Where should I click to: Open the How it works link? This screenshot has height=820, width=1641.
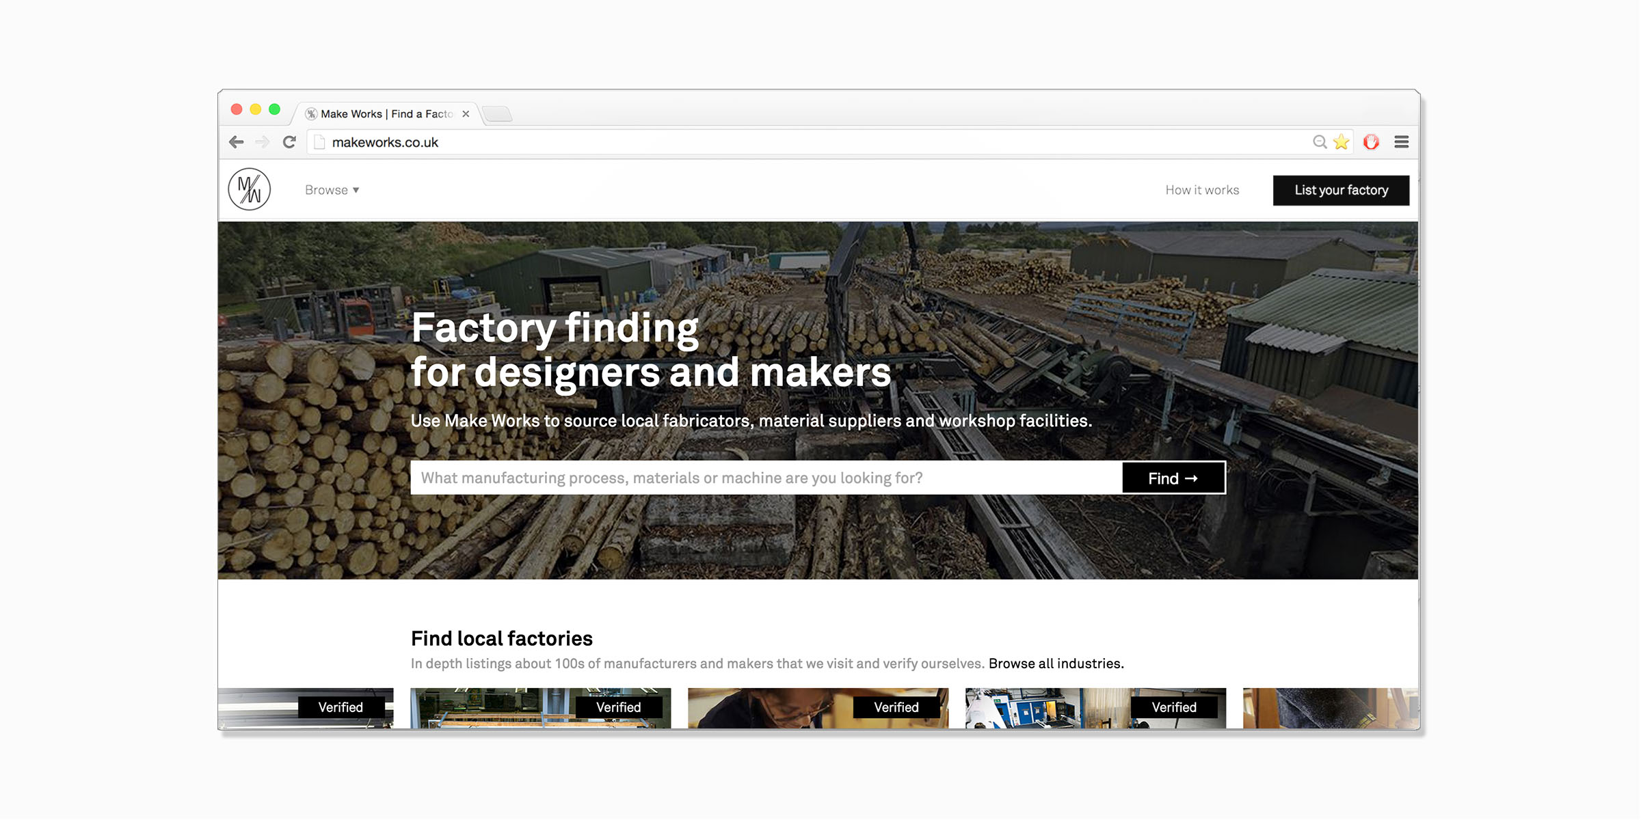pyautogui.click(x=1202, y=190)
